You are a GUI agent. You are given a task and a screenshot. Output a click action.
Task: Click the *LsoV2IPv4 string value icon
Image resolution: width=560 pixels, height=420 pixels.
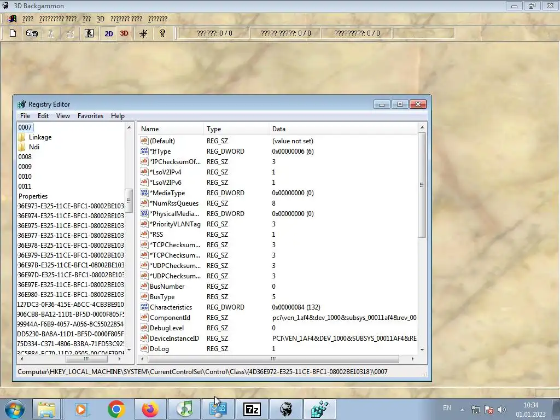(144, 172)
